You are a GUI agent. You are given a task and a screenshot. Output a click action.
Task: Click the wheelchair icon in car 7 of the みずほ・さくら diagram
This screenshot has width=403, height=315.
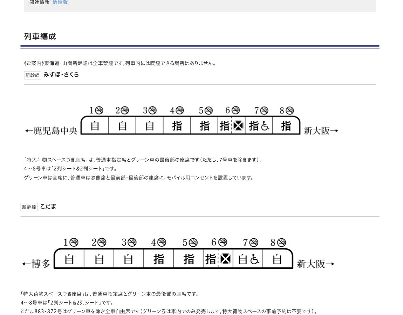pyautogui.click(x=265, y=126)
